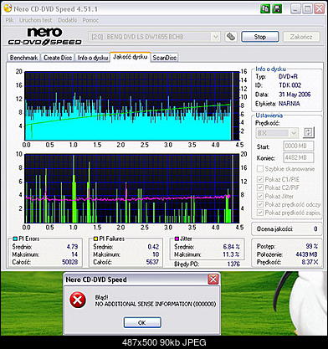Click the PI Failures Maksimum 10 value
Viewport: 328px width, 349px height.
click(x=156, y=254)
